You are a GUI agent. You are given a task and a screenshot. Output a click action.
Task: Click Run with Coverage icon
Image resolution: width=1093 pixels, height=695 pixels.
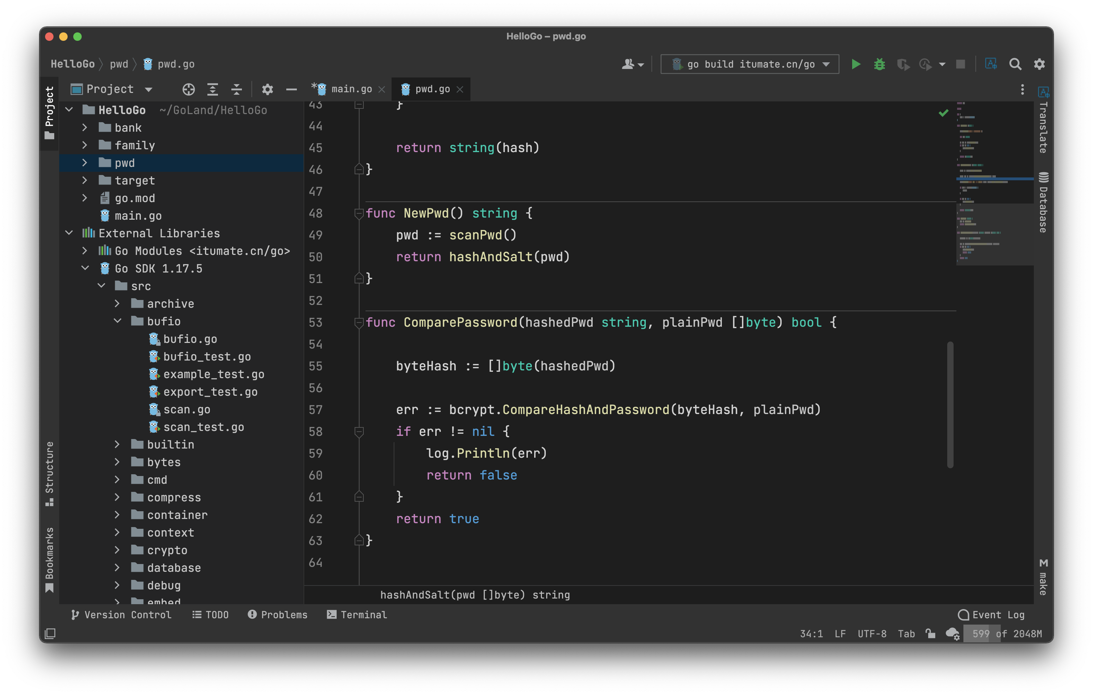tap(903, 64)
